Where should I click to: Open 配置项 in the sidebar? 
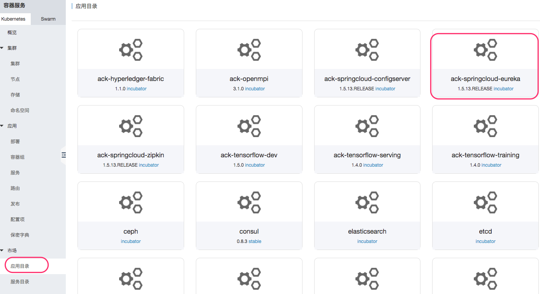click(x=18, y=219)
